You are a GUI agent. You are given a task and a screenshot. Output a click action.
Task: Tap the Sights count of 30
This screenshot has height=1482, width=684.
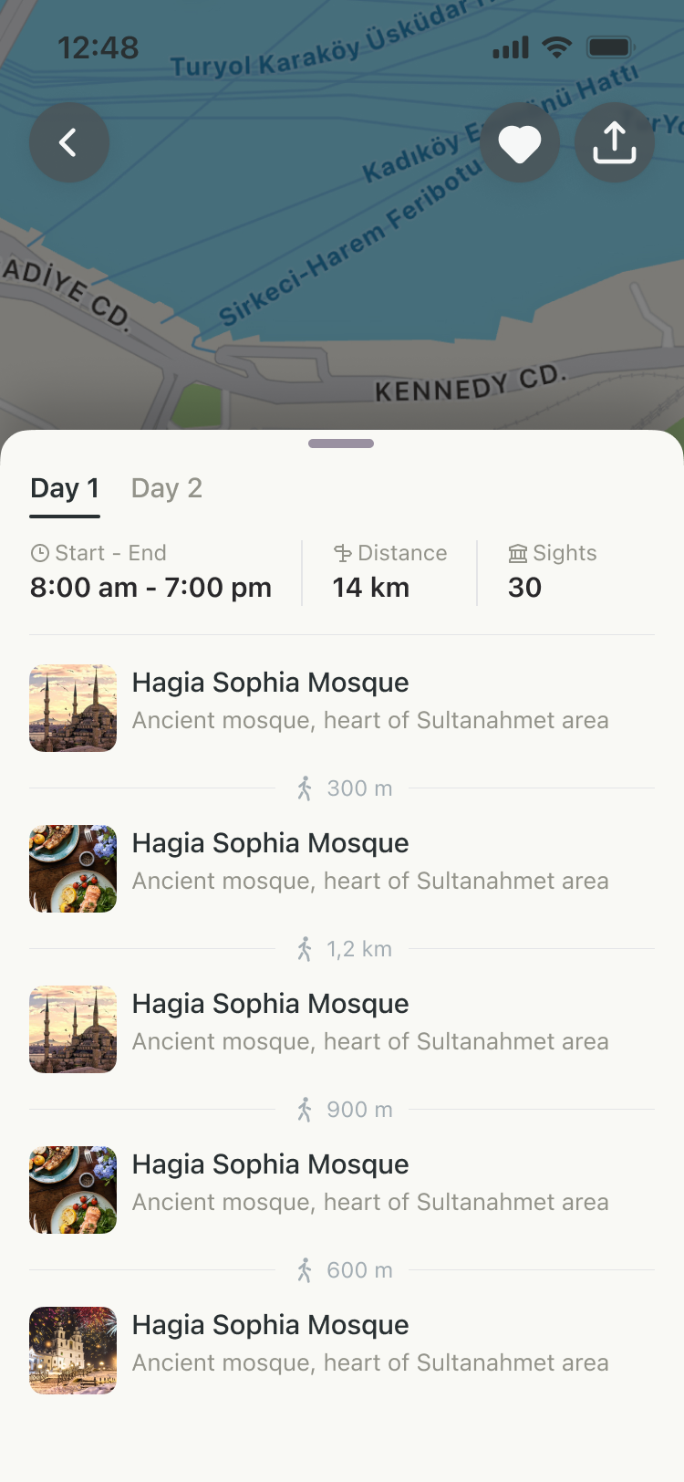[524, 588]
